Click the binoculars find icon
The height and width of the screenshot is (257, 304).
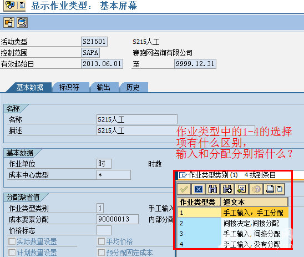pyautogui.click(x=212, y=189)
